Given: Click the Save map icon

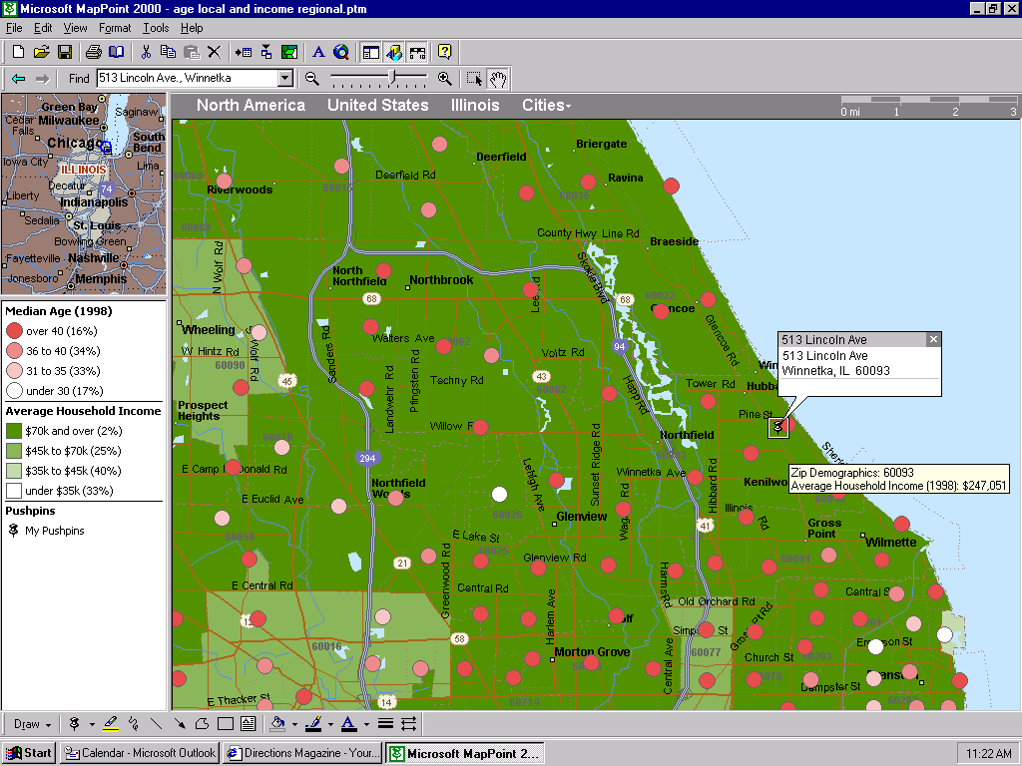Looking at the screenshot, I should pos(65,52).
